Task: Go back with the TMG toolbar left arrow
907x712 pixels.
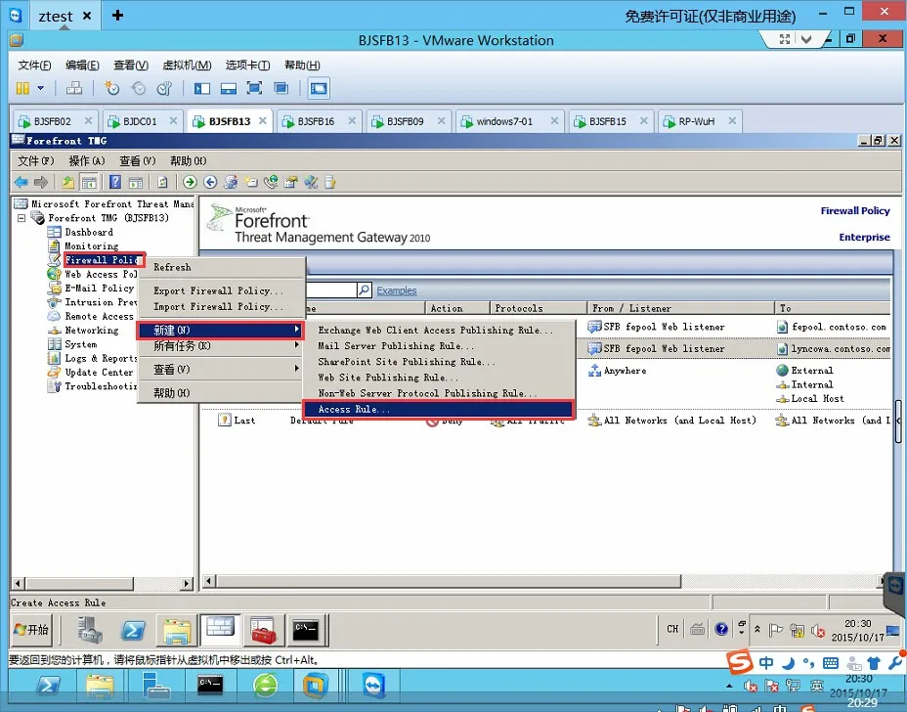Action: point(21,182)
